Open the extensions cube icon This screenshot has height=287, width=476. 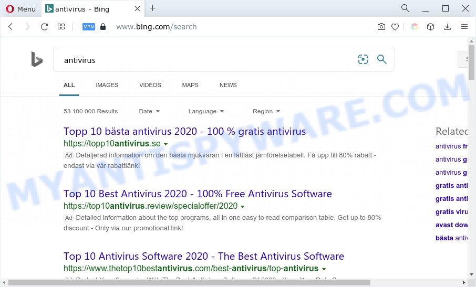pyautogui.click(x=430, y=27)
